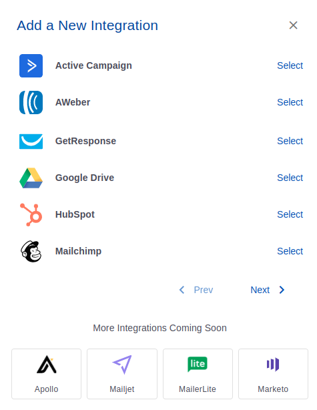
Task: Go back with the Prev button
Action: [x=196, y=290]
